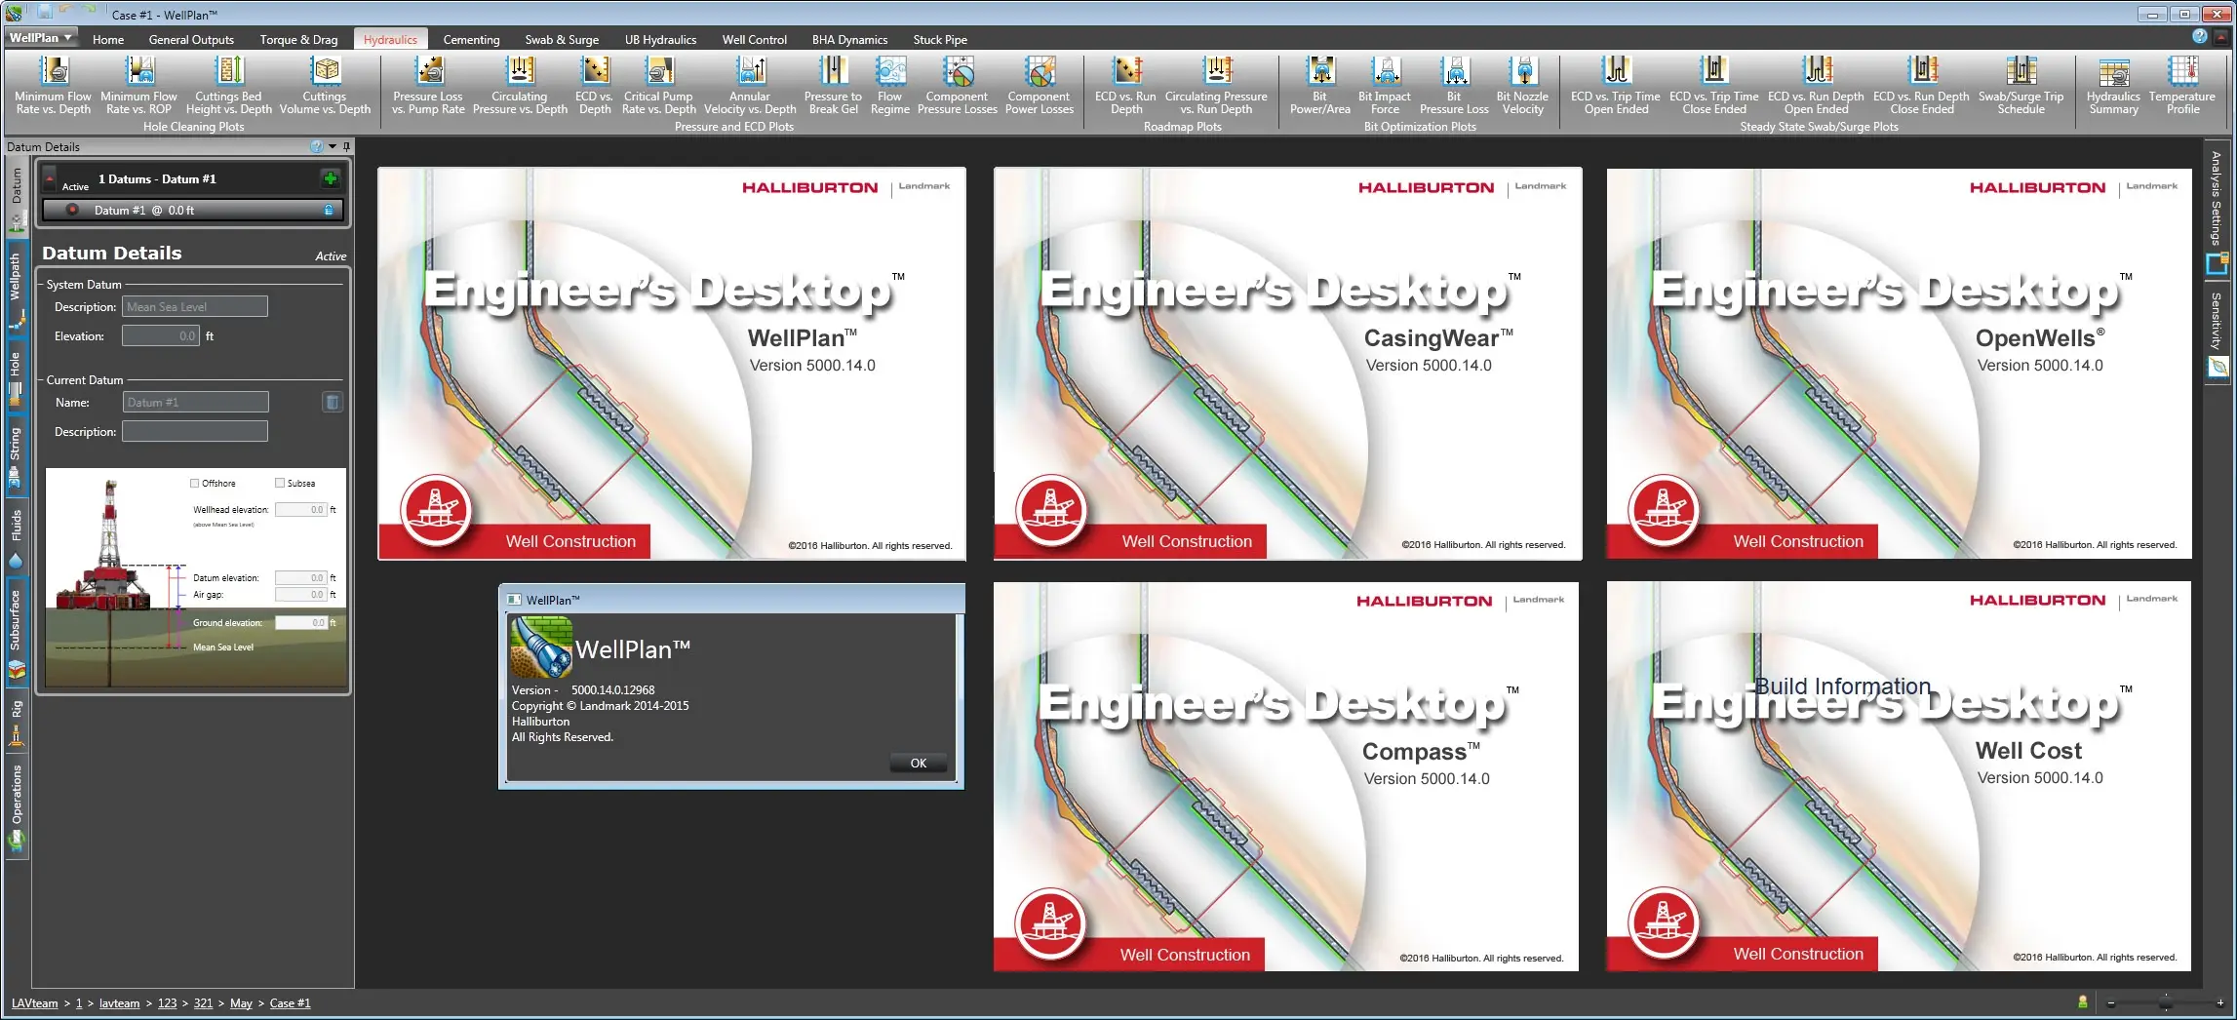
Task: Collapse the ribbon with the red arrow button
Action: (2221, 36)
